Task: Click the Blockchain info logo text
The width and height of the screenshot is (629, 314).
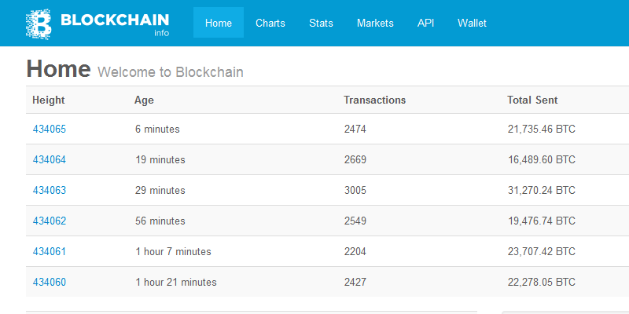Action: pyautogui.click(x=115, y=20)
